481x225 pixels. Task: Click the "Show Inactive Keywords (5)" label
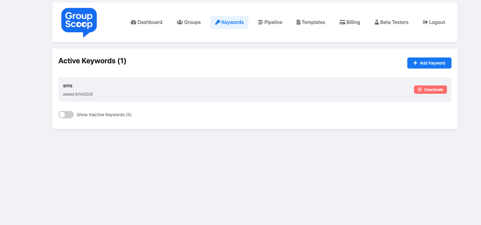click(x=104, y=115)
